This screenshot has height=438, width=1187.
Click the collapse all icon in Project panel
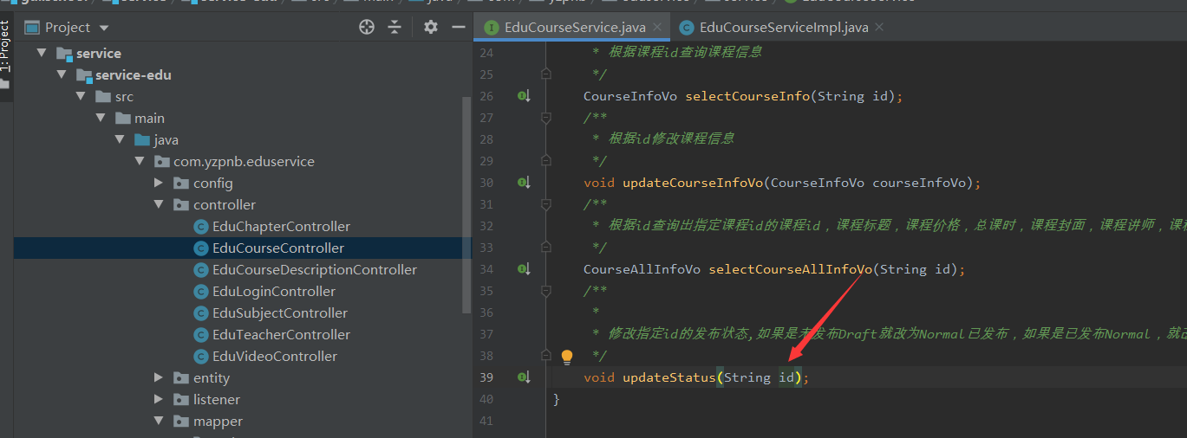395,28
